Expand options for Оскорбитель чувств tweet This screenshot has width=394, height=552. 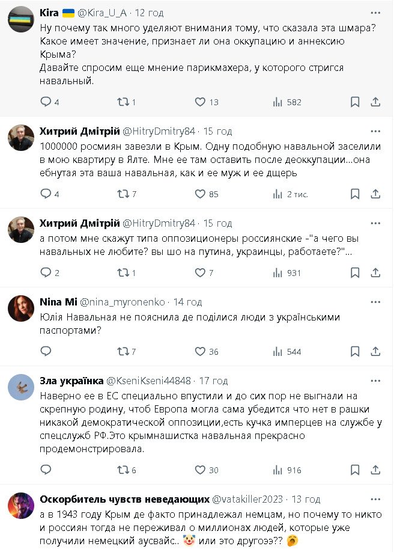[376, 499]
